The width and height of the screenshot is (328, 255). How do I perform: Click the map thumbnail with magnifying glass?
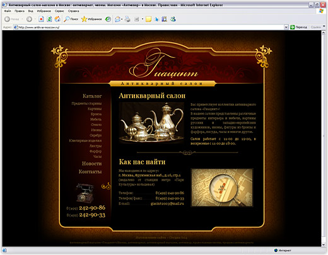(x=222, y=188)
